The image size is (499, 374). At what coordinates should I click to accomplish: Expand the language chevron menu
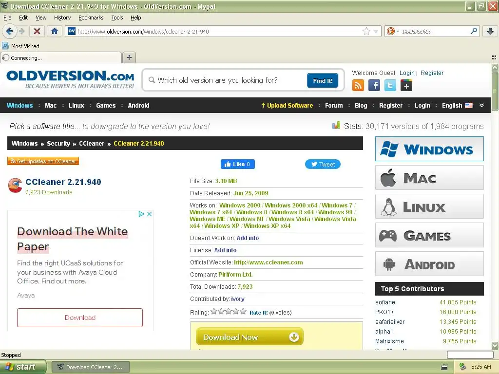(x=481, y=105)
